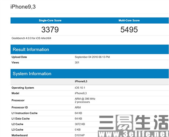Click the iPhone9,3 page title
The height and width of the screenshot is (137, 169).
coord(23,7)
